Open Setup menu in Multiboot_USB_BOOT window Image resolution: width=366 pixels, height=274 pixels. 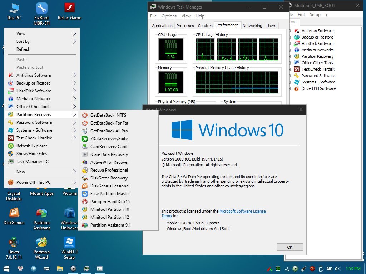click(x=315, y=14)
